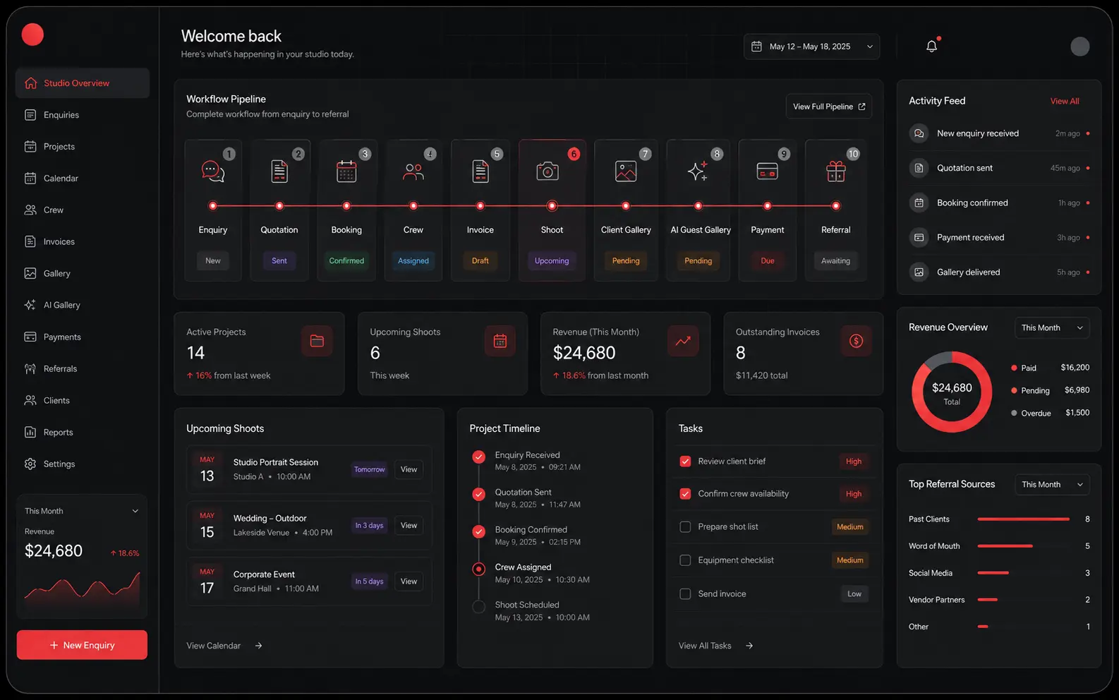Image resolution: width=1119 pixels, height=700 pixels.
Task: Click the Enquiry chat bubble pipeline icon
Action: pos(213,171)
